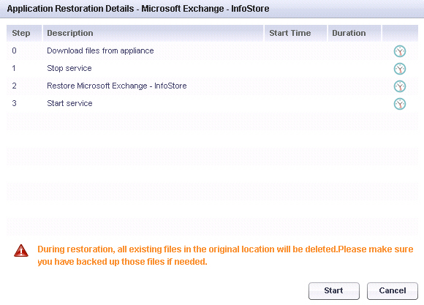Viewport: 424px width, 305px height.
Task: Click the Start Time column header
Action: point(295,33)
